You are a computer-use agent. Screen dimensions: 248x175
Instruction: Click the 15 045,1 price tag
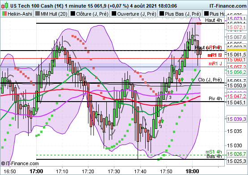pos(237,102)
